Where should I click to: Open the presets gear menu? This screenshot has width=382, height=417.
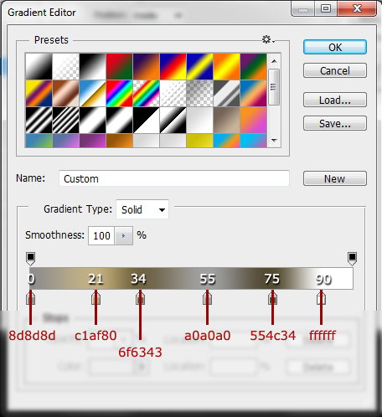[x=267, y=39]
